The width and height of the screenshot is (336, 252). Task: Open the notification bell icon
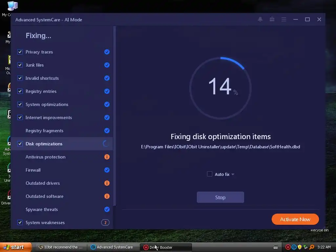pyautogui.click(x=260, y=19)
